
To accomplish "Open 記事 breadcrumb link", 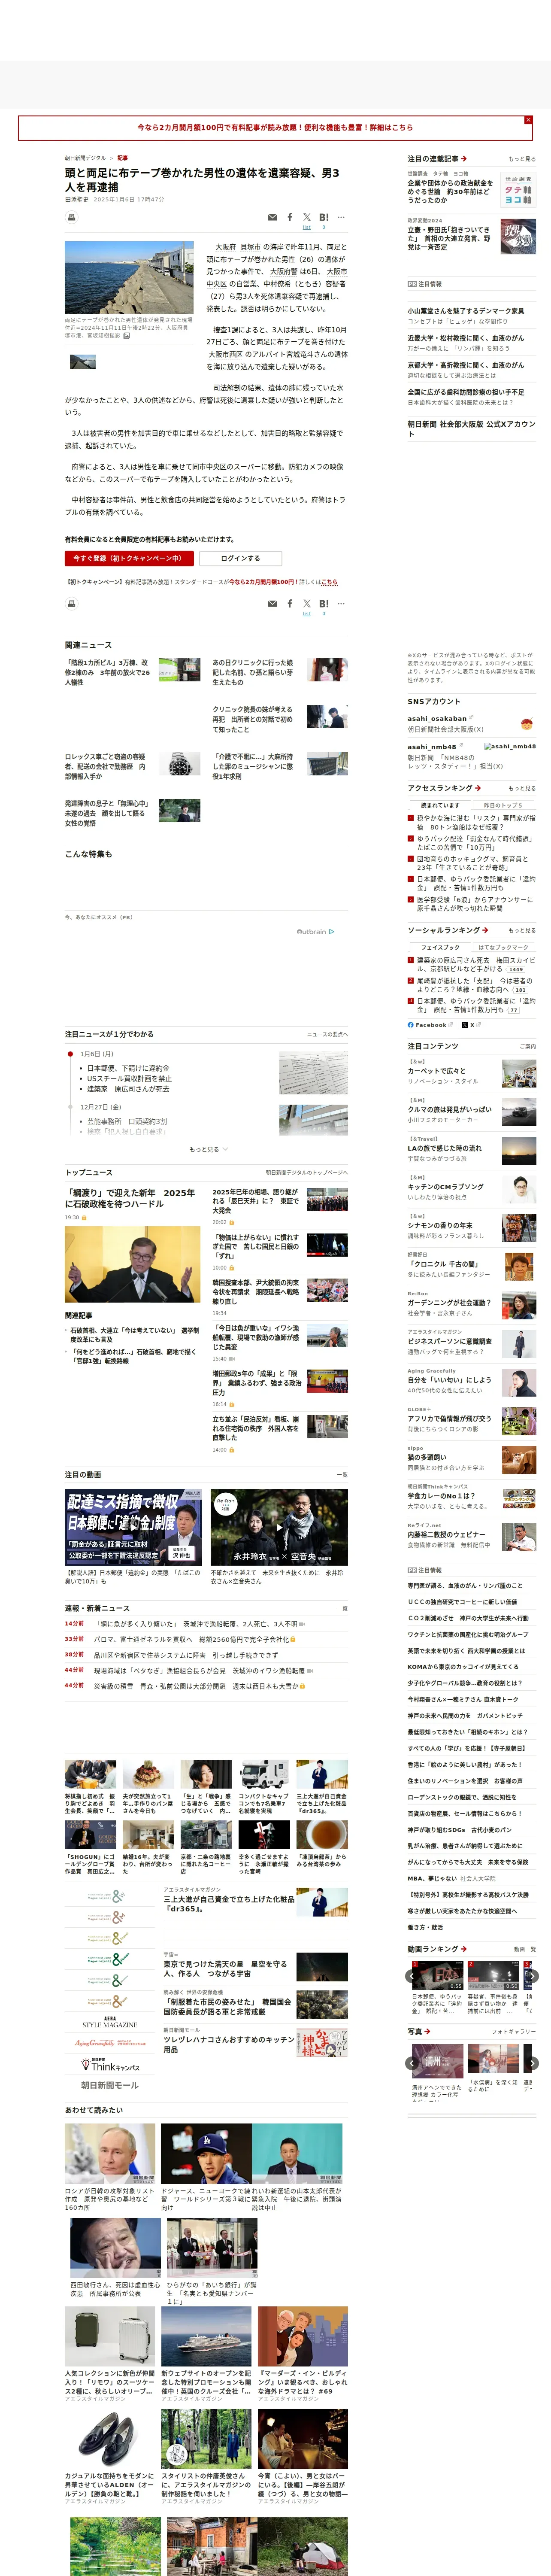I will [x=122, y=158].
